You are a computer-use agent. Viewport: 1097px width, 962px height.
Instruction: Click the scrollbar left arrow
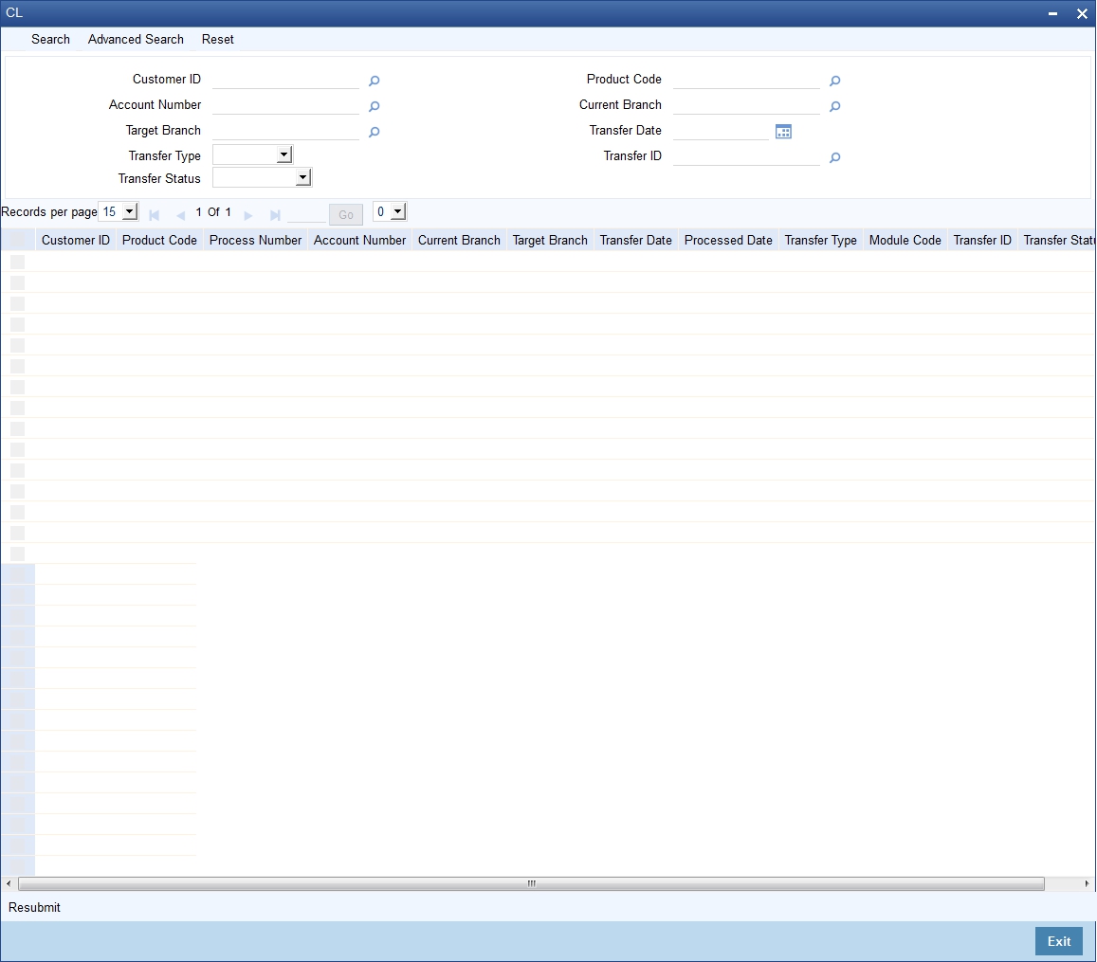[x=9, y=883]
